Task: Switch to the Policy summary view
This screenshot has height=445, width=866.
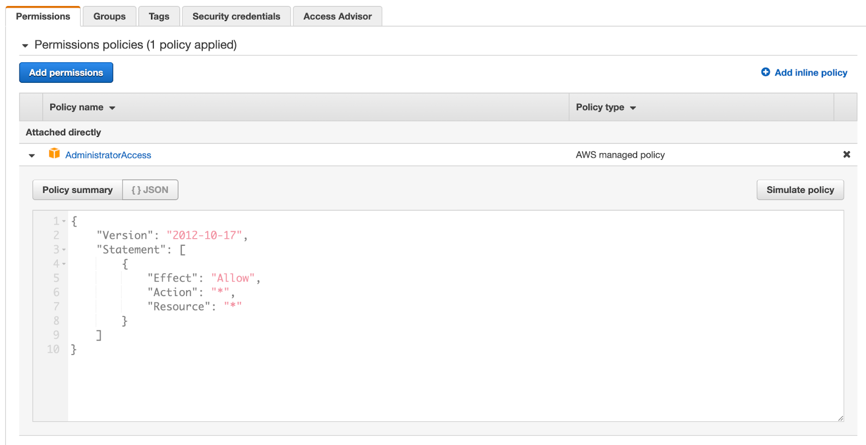Action: pos(77,190)
